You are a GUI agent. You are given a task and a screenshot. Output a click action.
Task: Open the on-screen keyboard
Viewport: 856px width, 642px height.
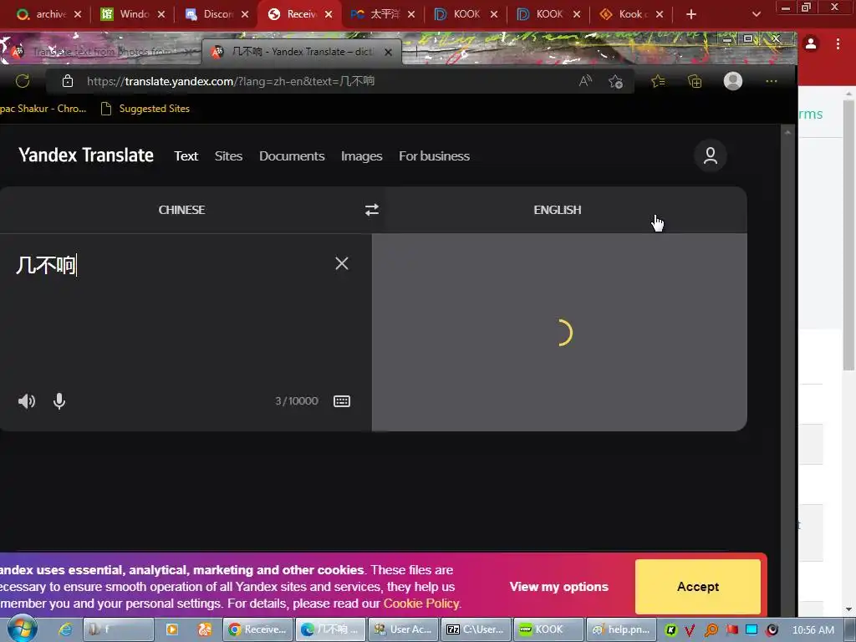[342, 401]
